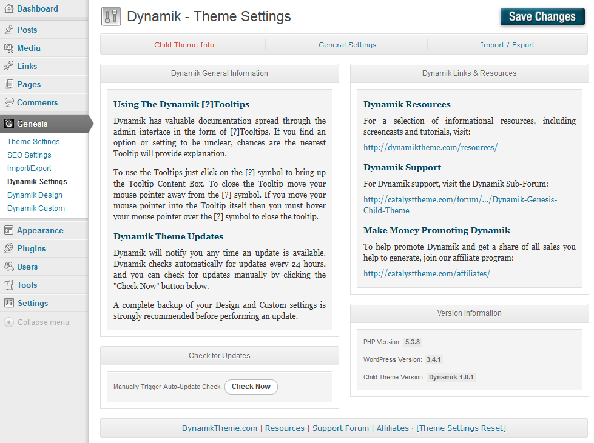594x443 pixels.
Task: Click the Dashboard home icon
Action: pos(8,9)
